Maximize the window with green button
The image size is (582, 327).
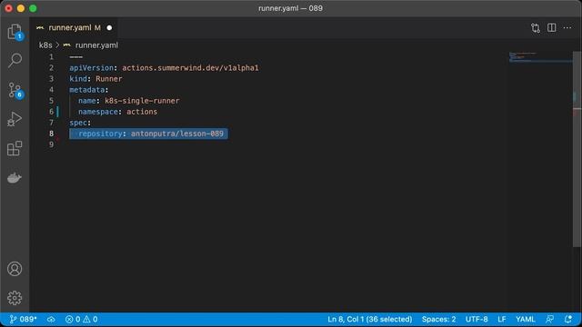tap(33, 8)
